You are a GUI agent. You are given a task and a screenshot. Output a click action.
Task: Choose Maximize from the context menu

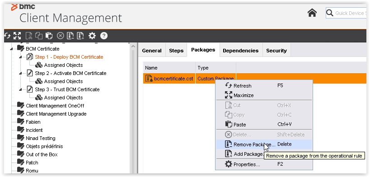click(x=264, y=95)
